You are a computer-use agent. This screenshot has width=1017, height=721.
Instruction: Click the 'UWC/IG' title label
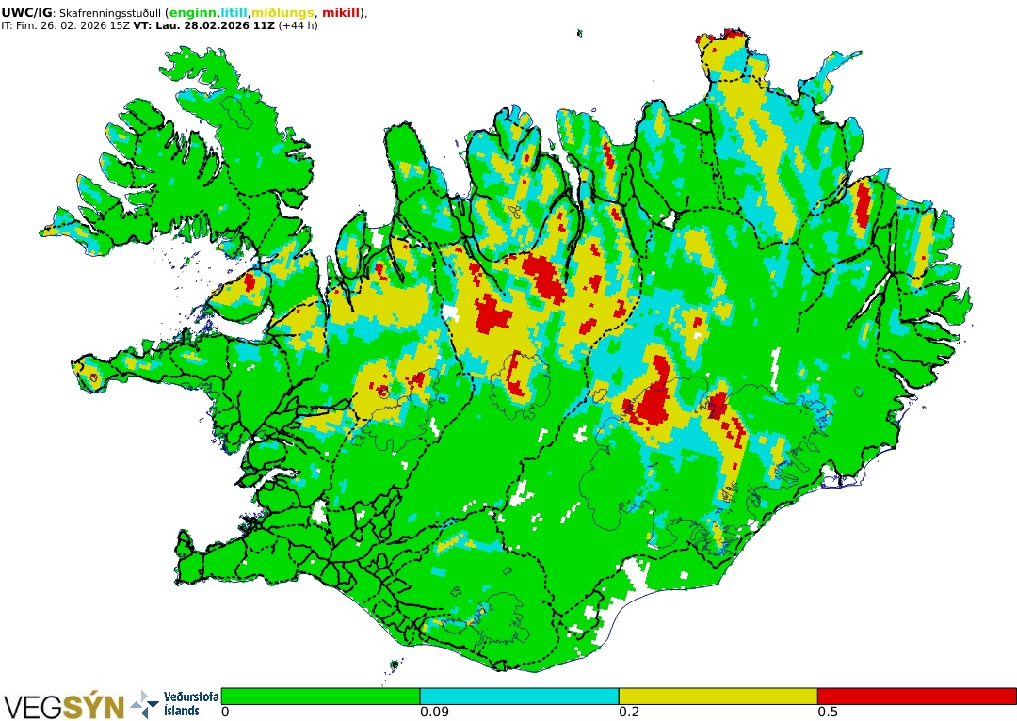pyautogui.click(x=26, y=13)
